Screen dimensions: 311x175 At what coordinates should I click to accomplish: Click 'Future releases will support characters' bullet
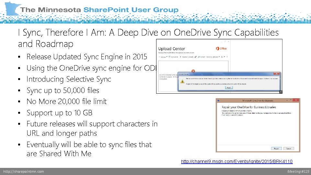pos(92,129)
